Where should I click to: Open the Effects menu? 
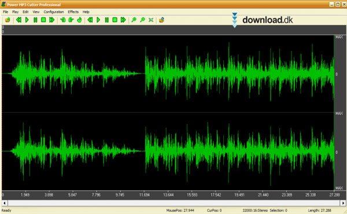[73, 12]
